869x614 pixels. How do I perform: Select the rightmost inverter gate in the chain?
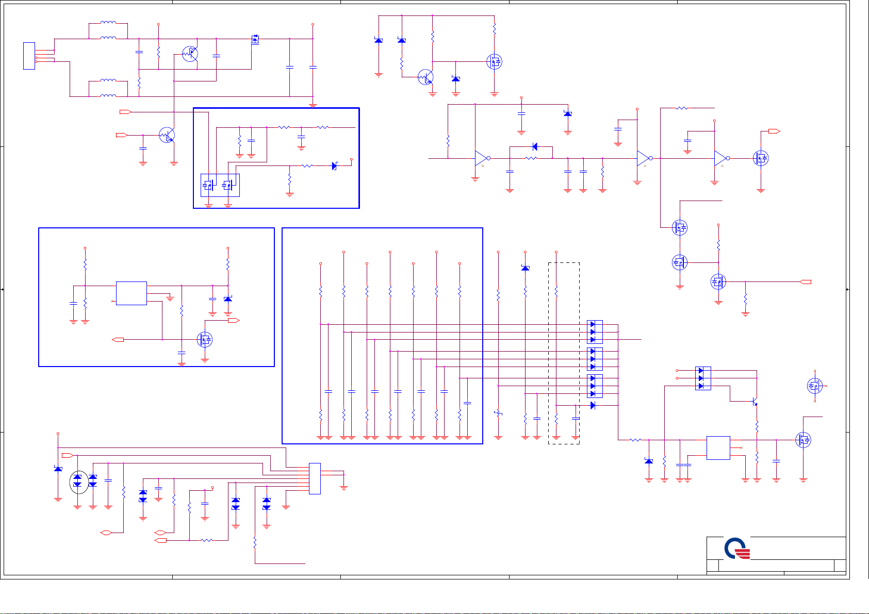pos(721,158)
